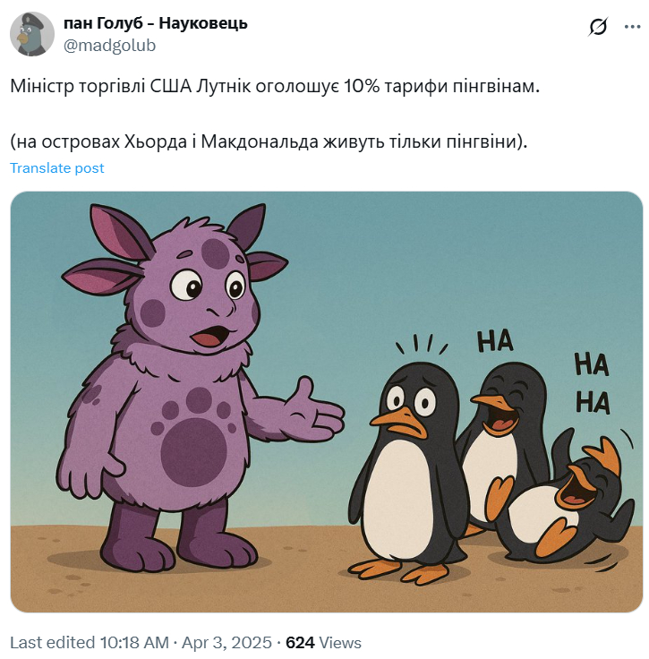Click the 10:18 AM timestamp
Viewport: 649px width, 659px height.
[x=134, y=643]
